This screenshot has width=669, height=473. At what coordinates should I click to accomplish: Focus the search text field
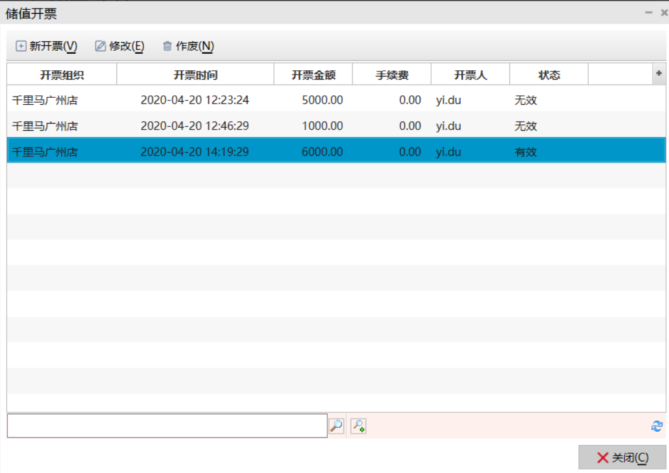pyautogui.click(x=167, y=426)
